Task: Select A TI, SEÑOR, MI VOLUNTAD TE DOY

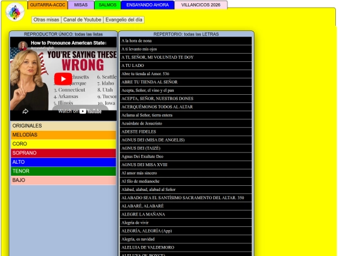Action: (186, 58)
